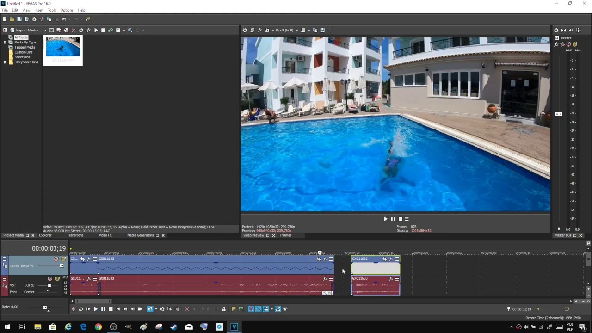Toggle loop playback in transport bar
Image resolution: width=592 pixels, height=333 pixels.
point(81,309)
